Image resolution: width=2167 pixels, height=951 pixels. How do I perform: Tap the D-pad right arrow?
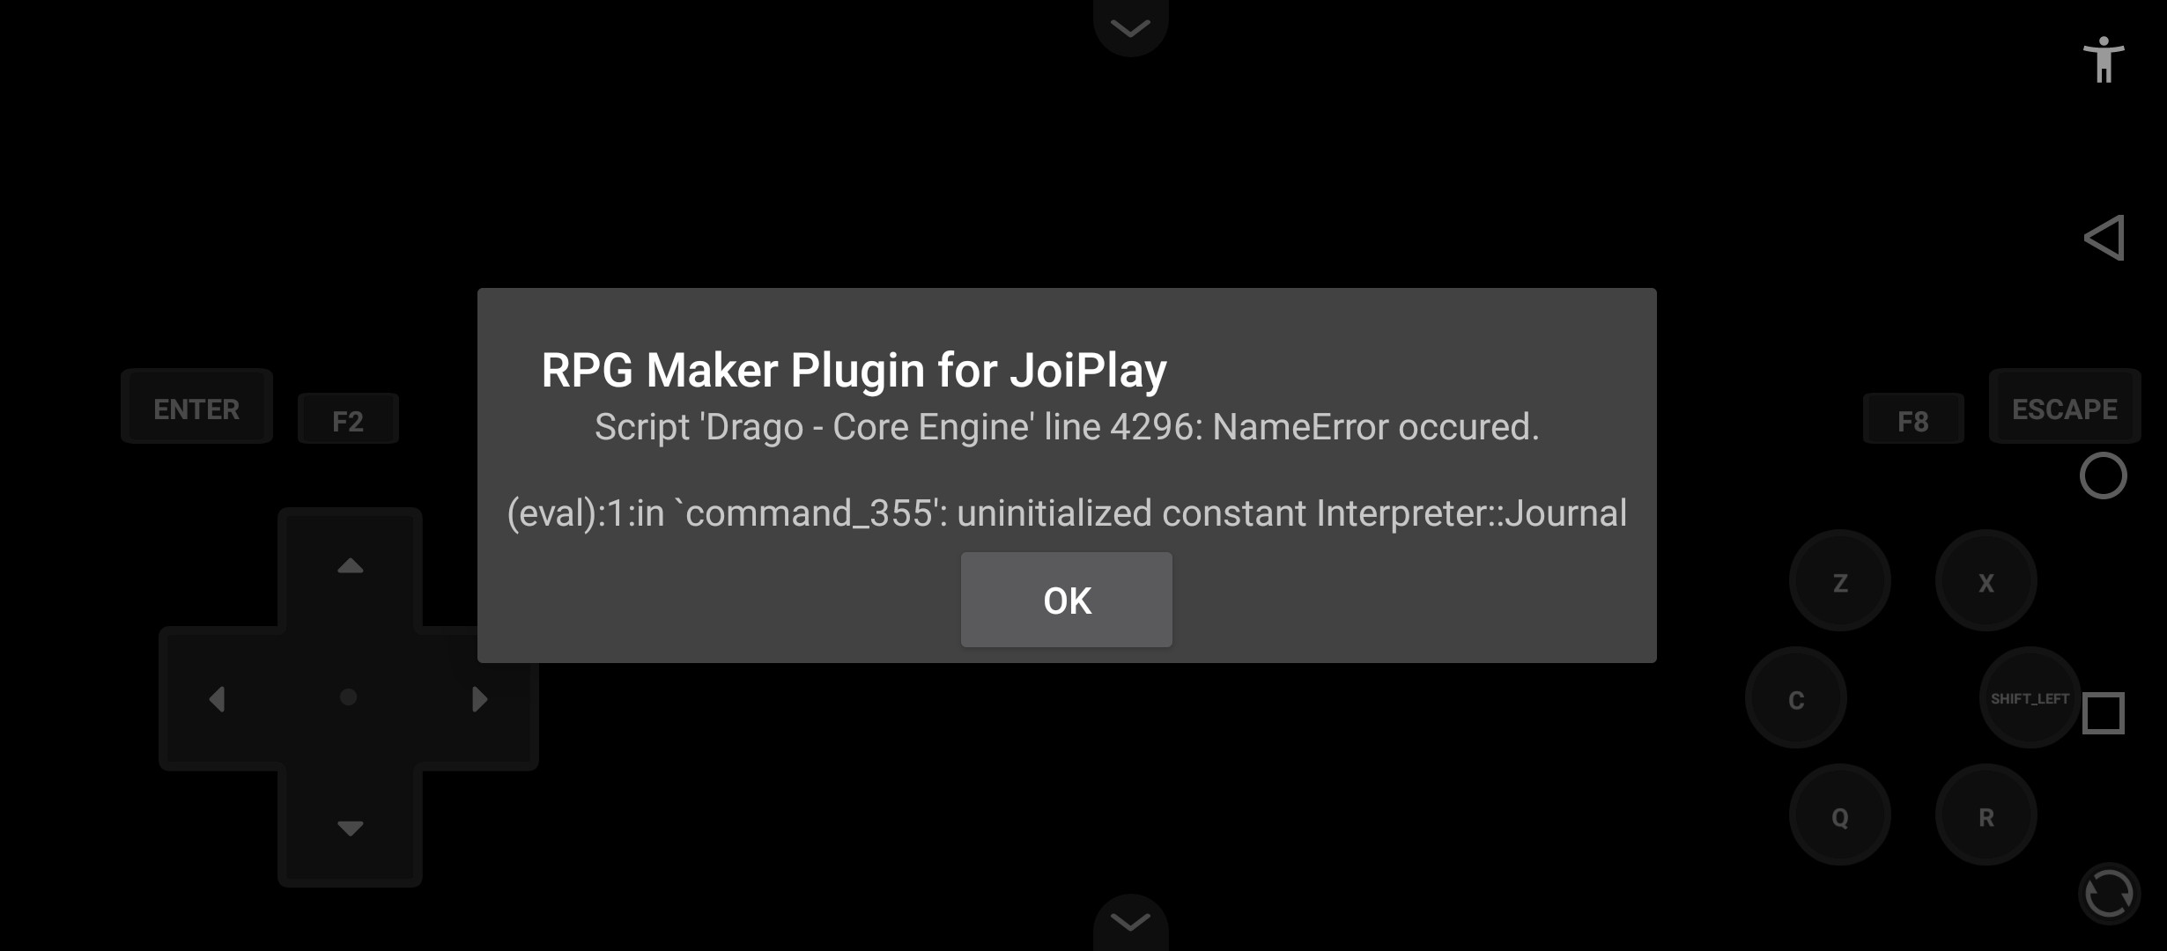pos(480,699)
